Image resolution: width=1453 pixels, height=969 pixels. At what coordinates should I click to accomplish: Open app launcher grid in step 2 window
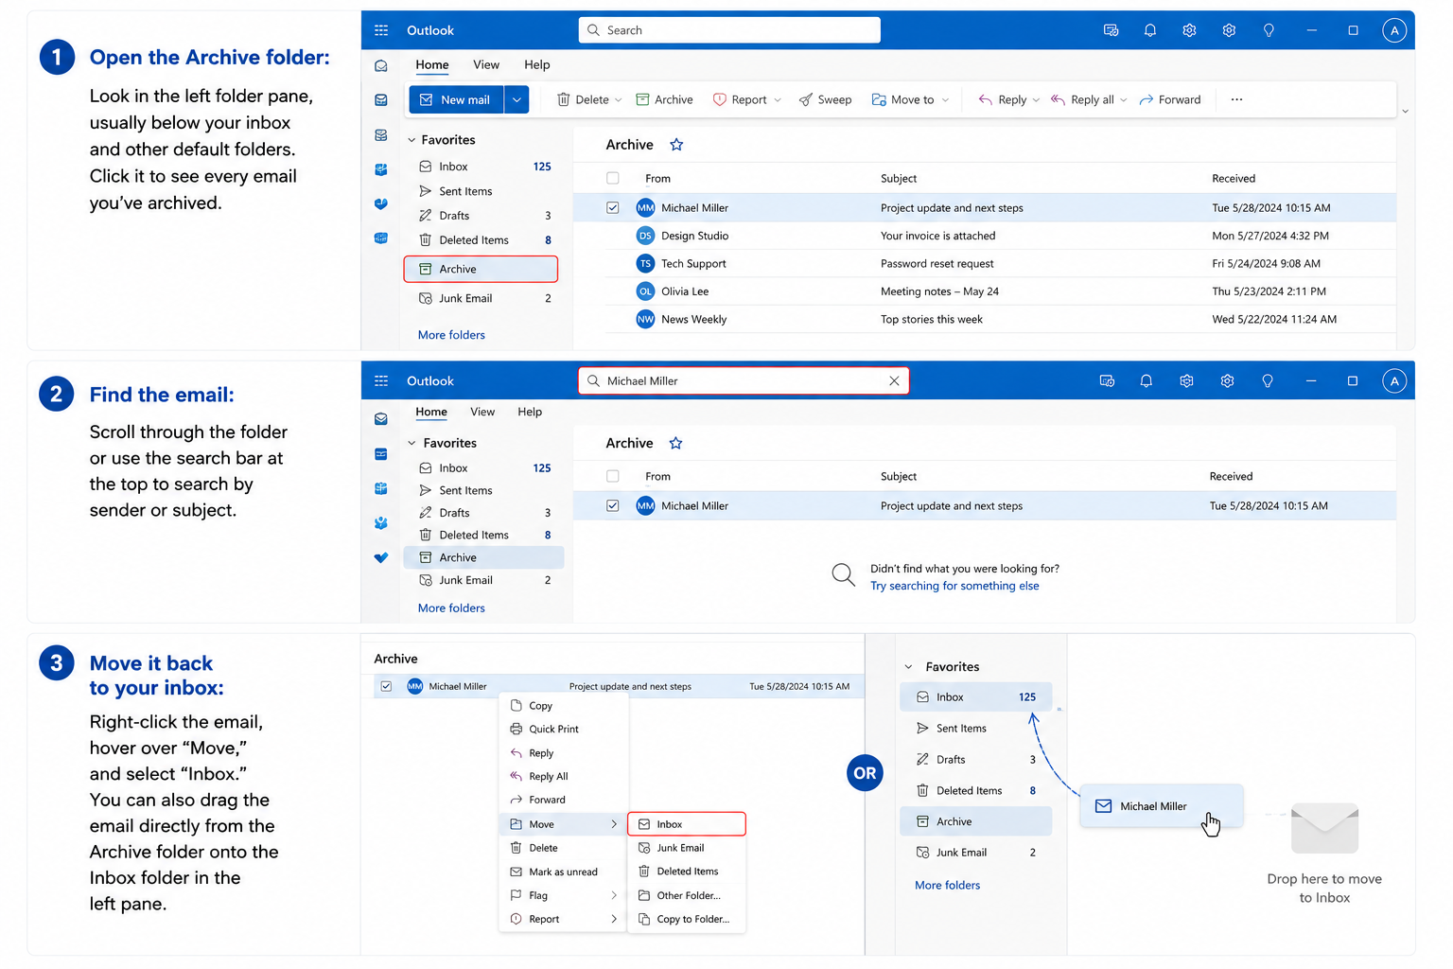click(381, 380)
